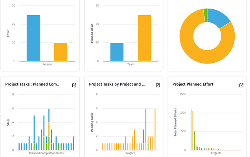
Task: Open Project Planned Effort chart in full view
Action: click(242, 85)
